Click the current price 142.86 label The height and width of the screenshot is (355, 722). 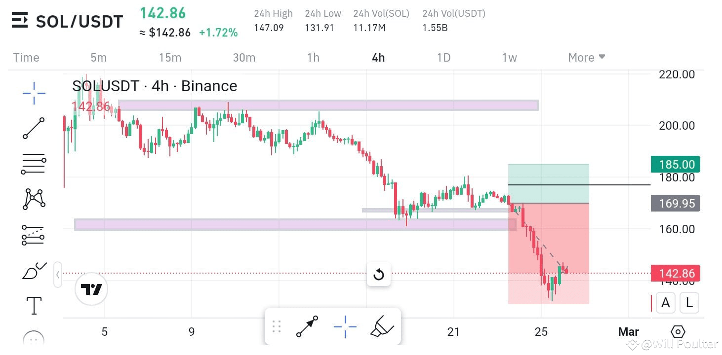pos(675,274)
